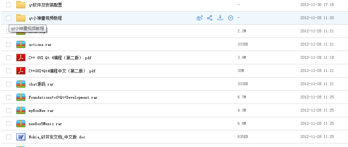Click chat源码.rar size 333KB
Screen dimensions: 348x147
click(x=243, y=84)
